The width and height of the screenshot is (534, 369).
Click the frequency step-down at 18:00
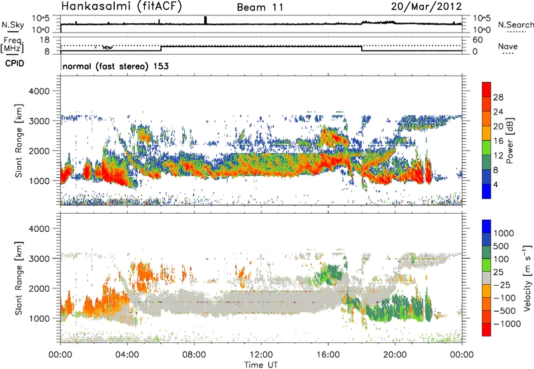pos(362,49)
